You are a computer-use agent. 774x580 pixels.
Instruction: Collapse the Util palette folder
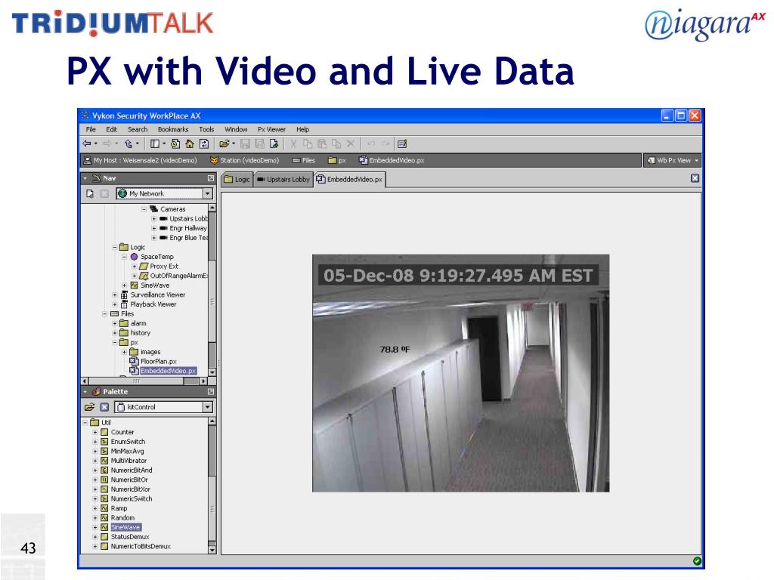85,423
